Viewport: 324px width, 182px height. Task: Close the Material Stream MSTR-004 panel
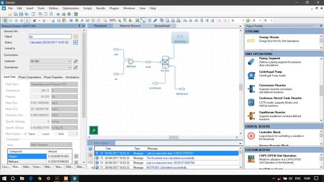pyautogui.click(x=84, y=26)
